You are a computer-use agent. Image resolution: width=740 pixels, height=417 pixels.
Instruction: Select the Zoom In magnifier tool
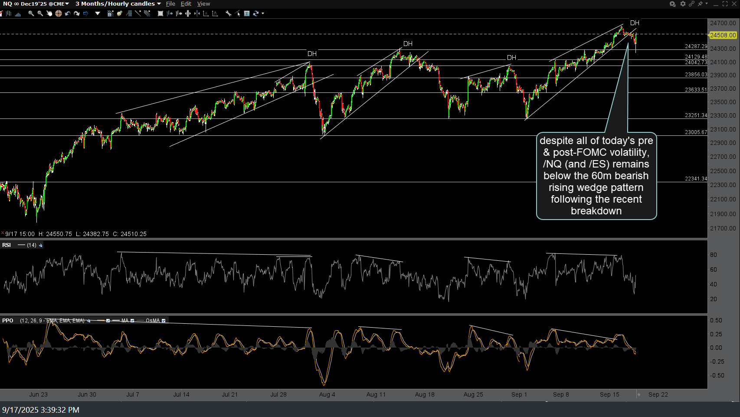click(31, 13)
